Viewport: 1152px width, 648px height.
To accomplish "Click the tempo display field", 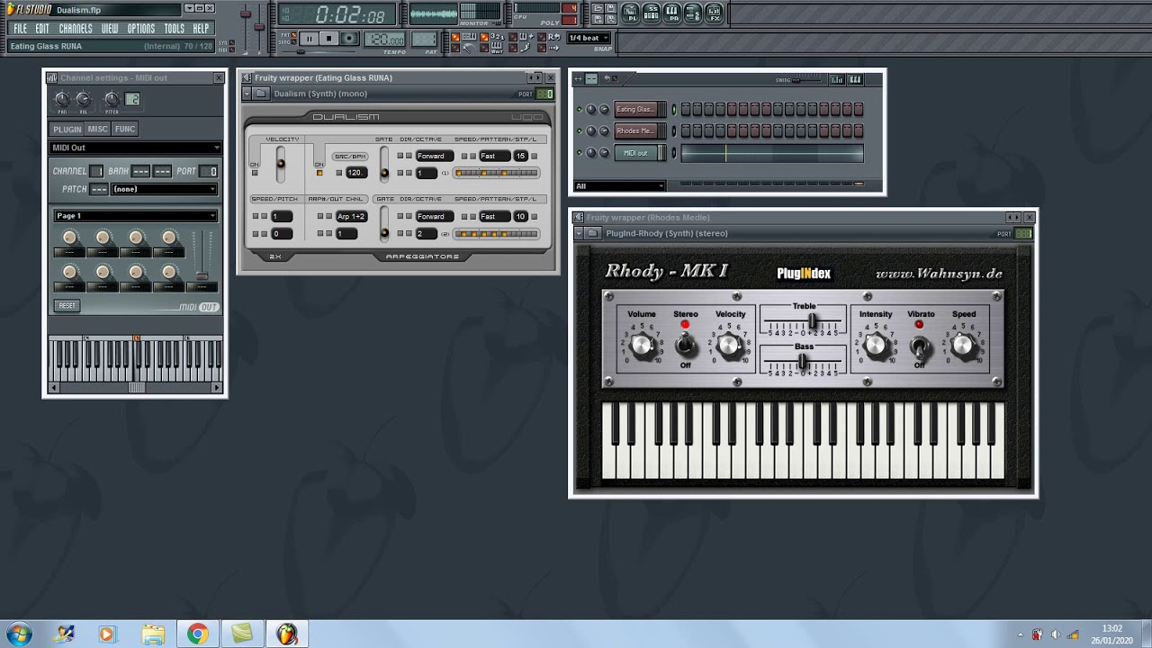I will click(x=383, y=40).
